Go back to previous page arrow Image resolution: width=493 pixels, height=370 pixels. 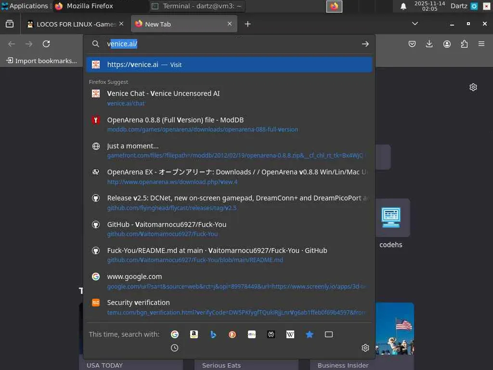12,44
